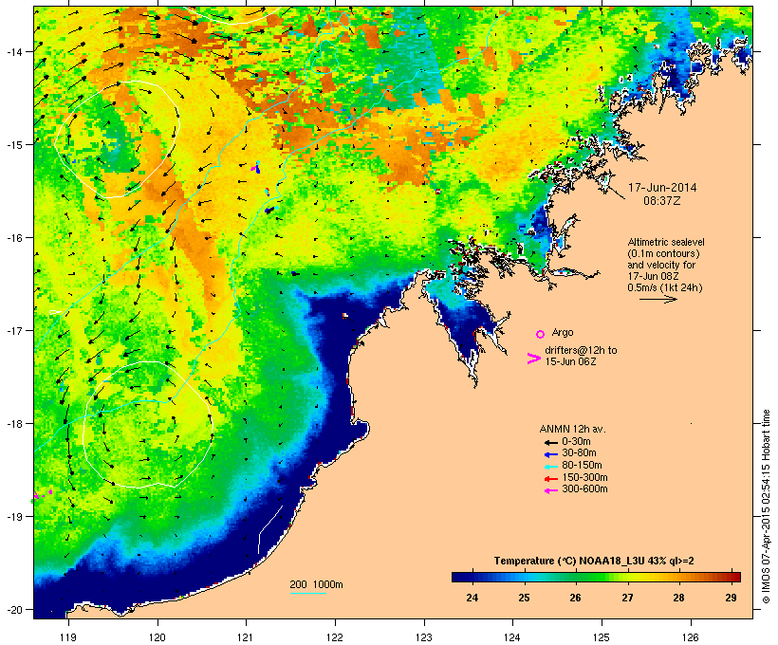Click the IMOS Hobart time copyright text
This screenshot has height=645, width=778.
click(x=766, y=507)
